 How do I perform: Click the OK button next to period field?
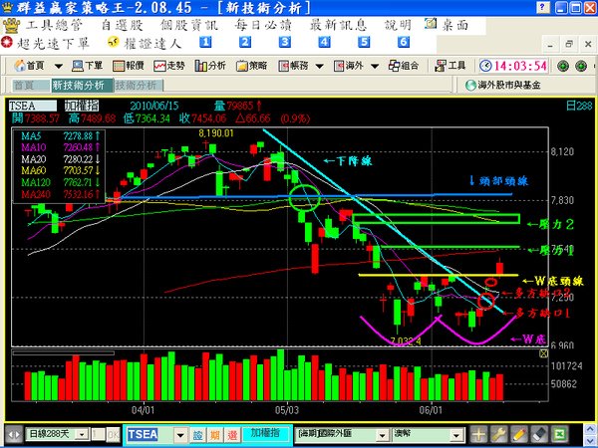(x=113, y=434)
